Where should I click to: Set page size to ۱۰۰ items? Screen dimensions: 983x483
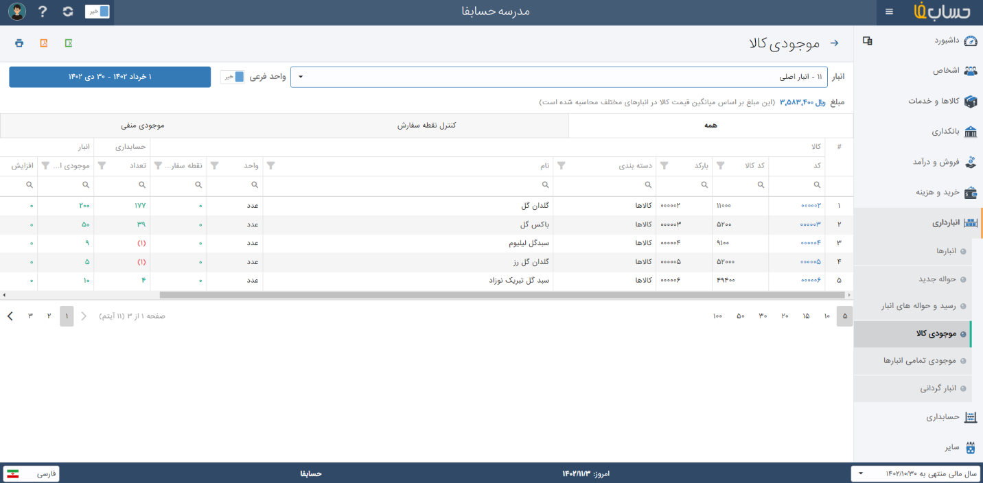[717, 316]
